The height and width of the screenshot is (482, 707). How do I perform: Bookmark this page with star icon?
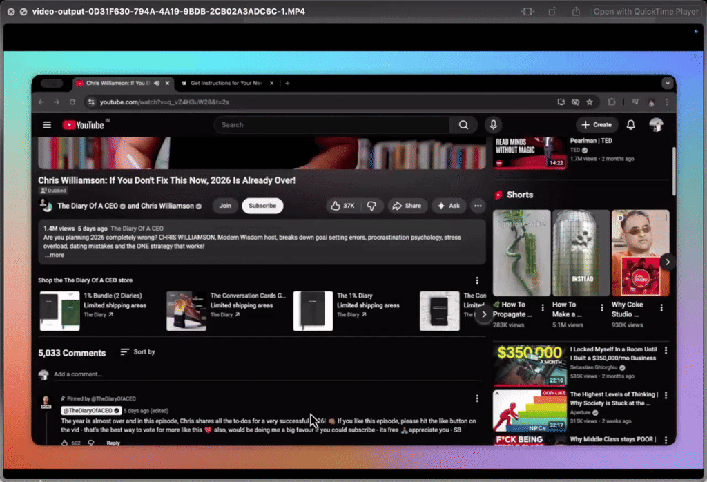[x=590, y=102]
